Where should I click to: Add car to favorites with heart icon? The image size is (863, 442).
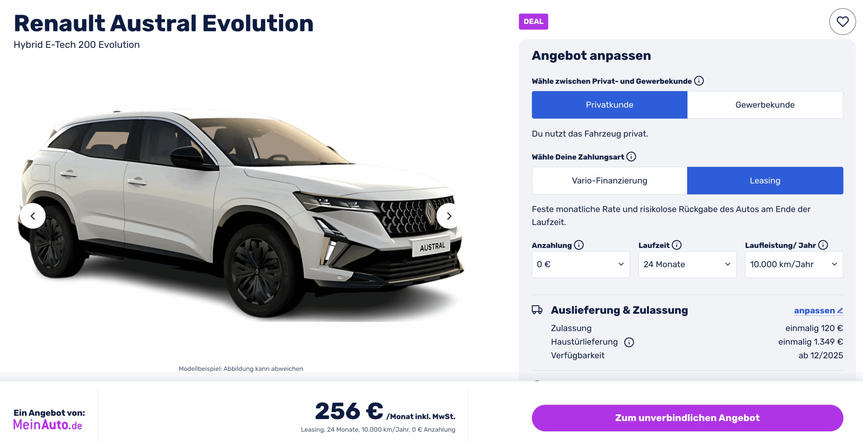pyautogui.click(x=842, y=22)
